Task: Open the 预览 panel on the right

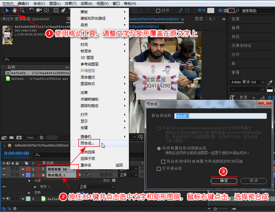Action: [x=236, y=37]
